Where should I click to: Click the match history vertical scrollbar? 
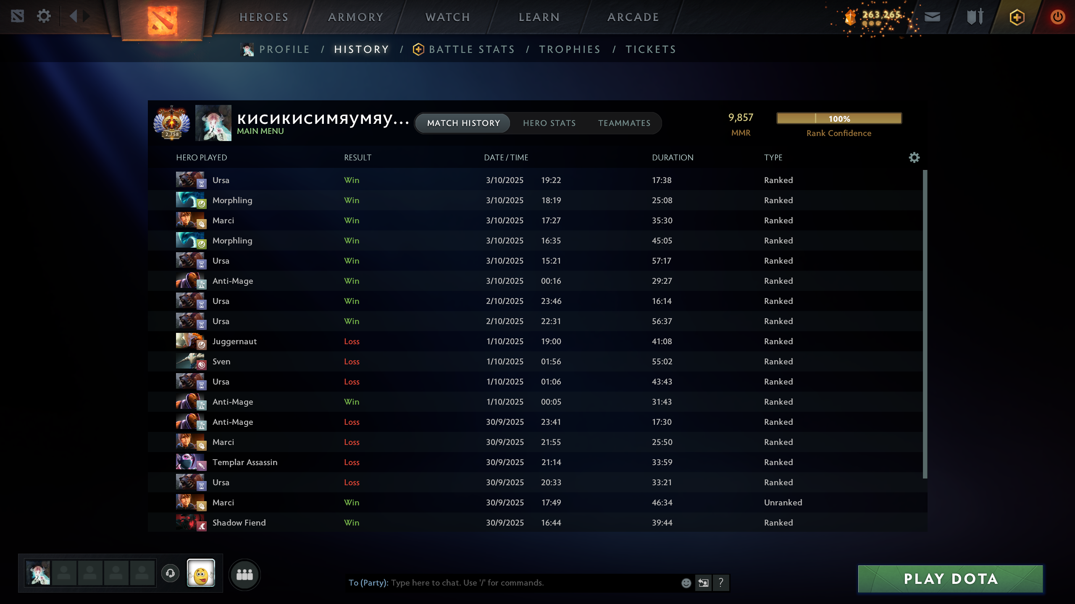925,324
